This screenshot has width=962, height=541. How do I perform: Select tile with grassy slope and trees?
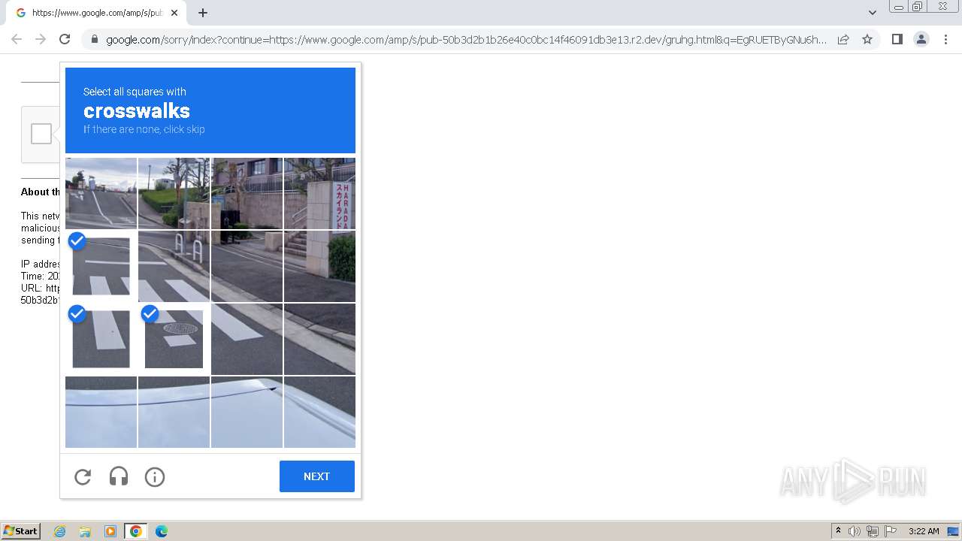[174, 193]
